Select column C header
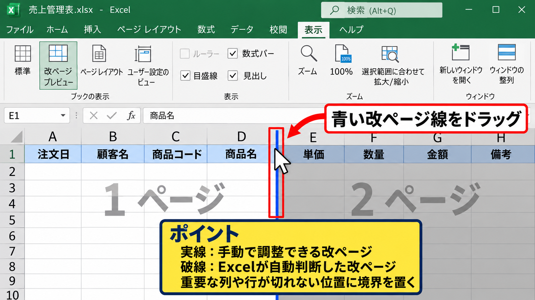The height and width of the screenshot is (300, 535). 176,137
